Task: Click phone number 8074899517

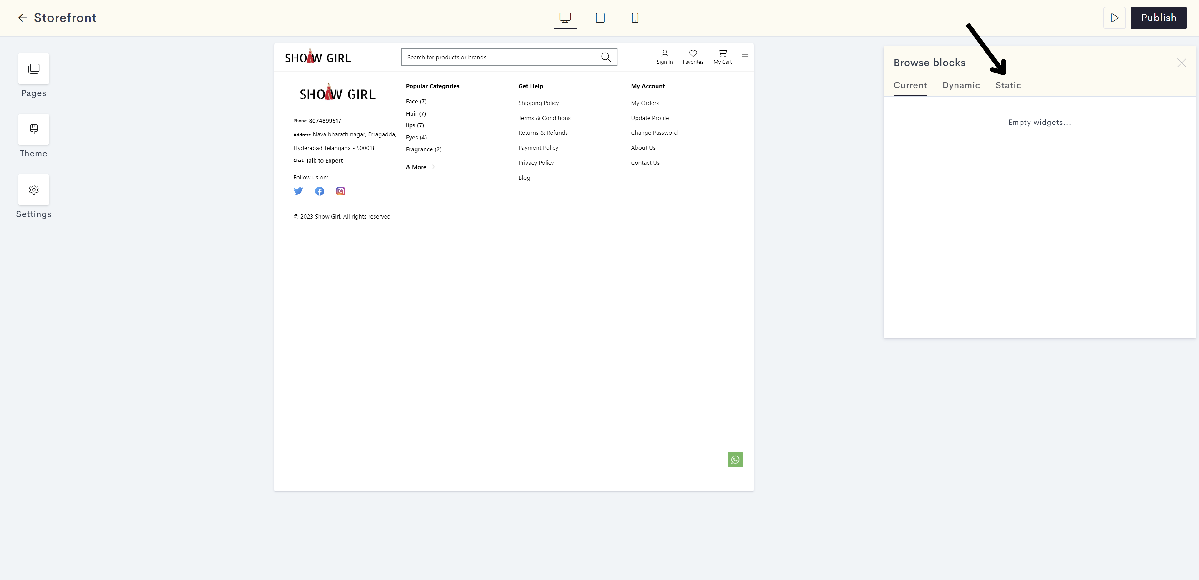Action: click(325, 121)
